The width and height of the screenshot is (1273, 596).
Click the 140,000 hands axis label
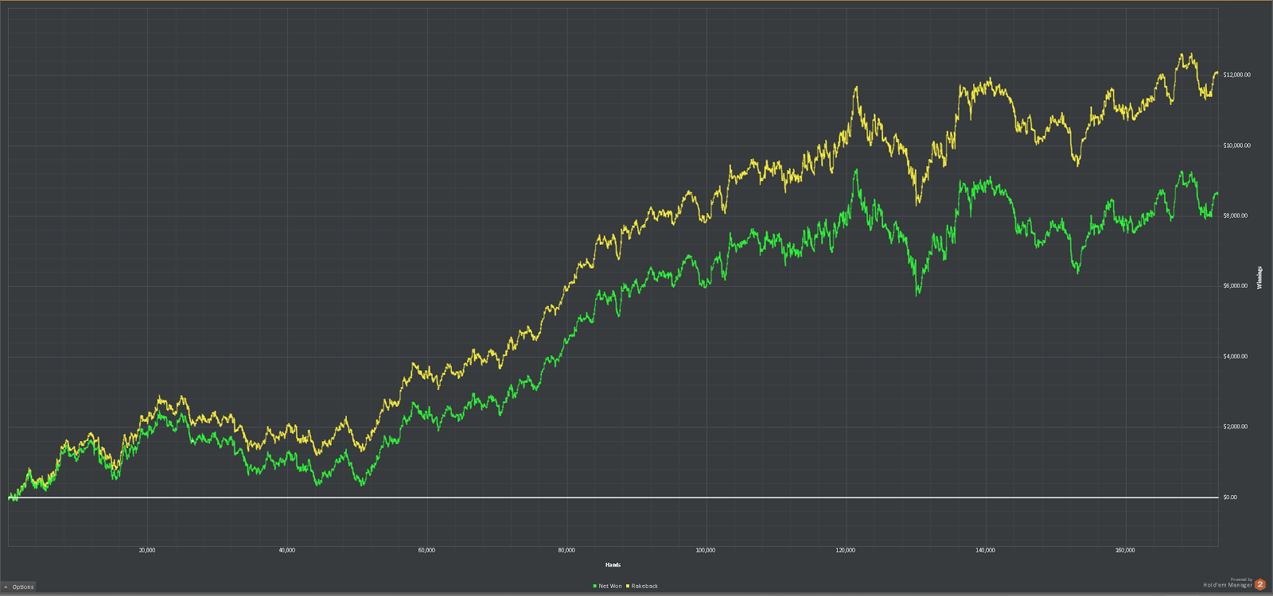click(985, 550)
